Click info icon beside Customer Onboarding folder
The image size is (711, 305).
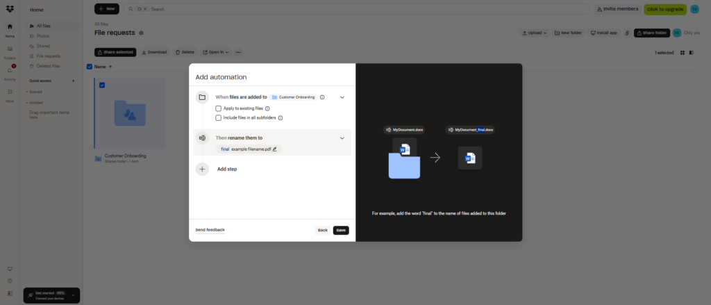[322, 97]
